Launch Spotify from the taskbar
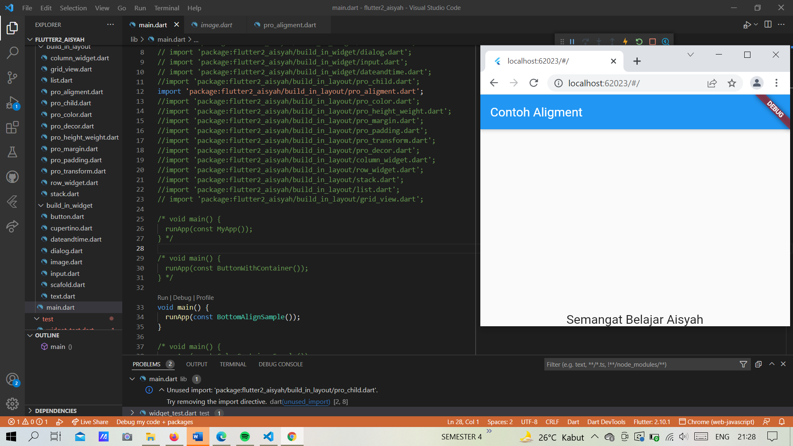The height and width of the screenshot is (446, 793). point(245,437)
